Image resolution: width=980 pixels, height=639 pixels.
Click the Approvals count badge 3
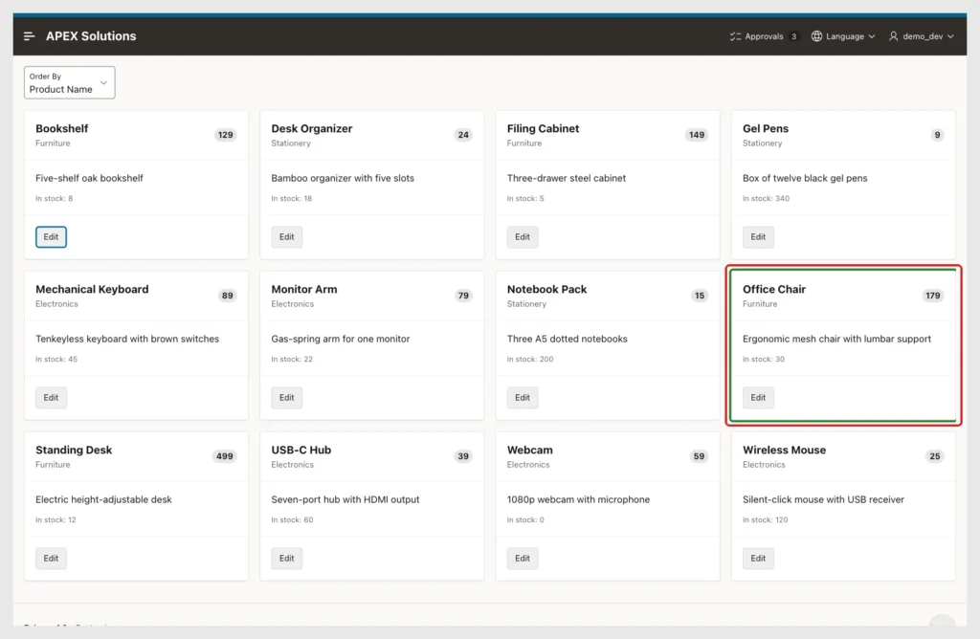[x=793, y=36]
